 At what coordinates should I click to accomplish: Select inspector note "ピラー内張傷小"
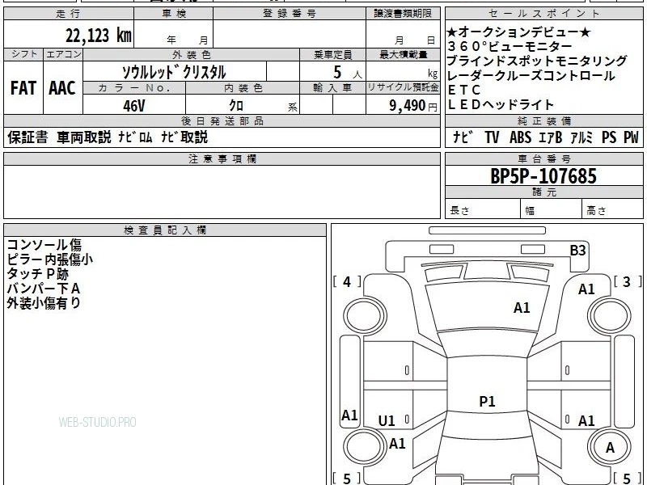tap(49, 259)
